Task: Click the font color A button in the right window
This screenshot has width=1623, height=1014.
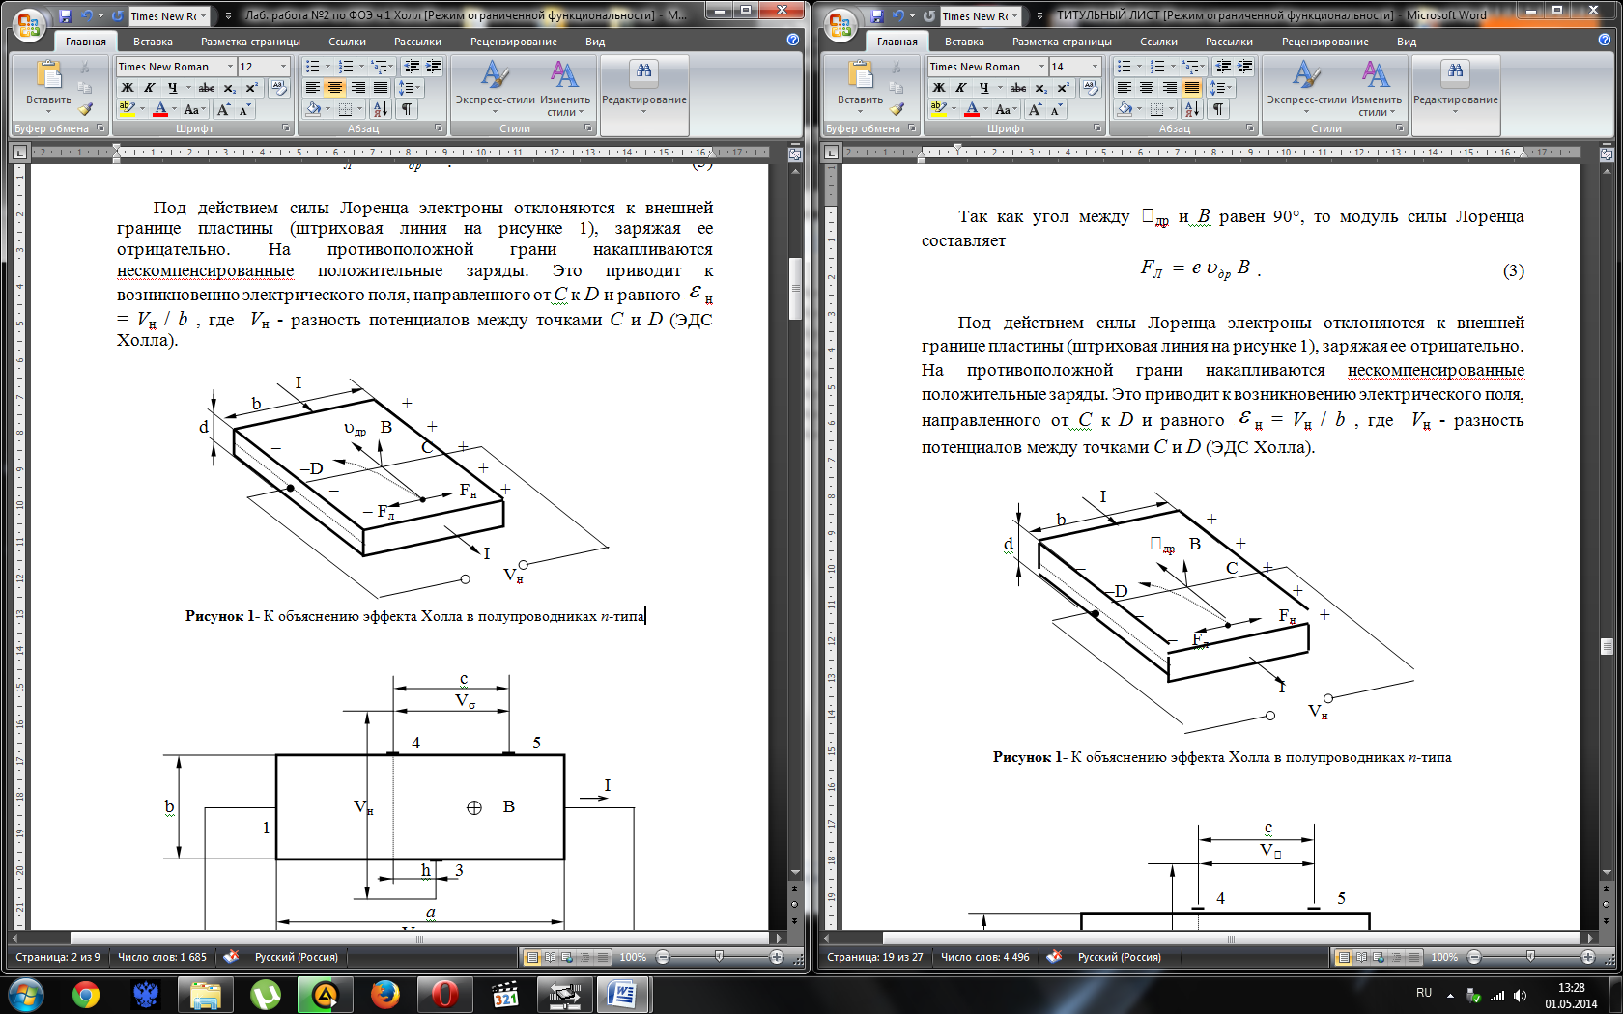Action: click(972, 109)
